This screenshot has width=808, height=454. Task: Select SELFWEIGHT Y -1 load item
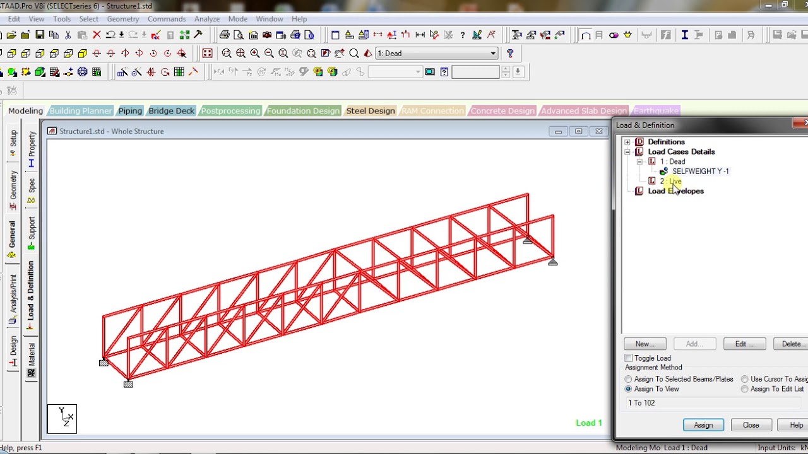coord(700,172)
